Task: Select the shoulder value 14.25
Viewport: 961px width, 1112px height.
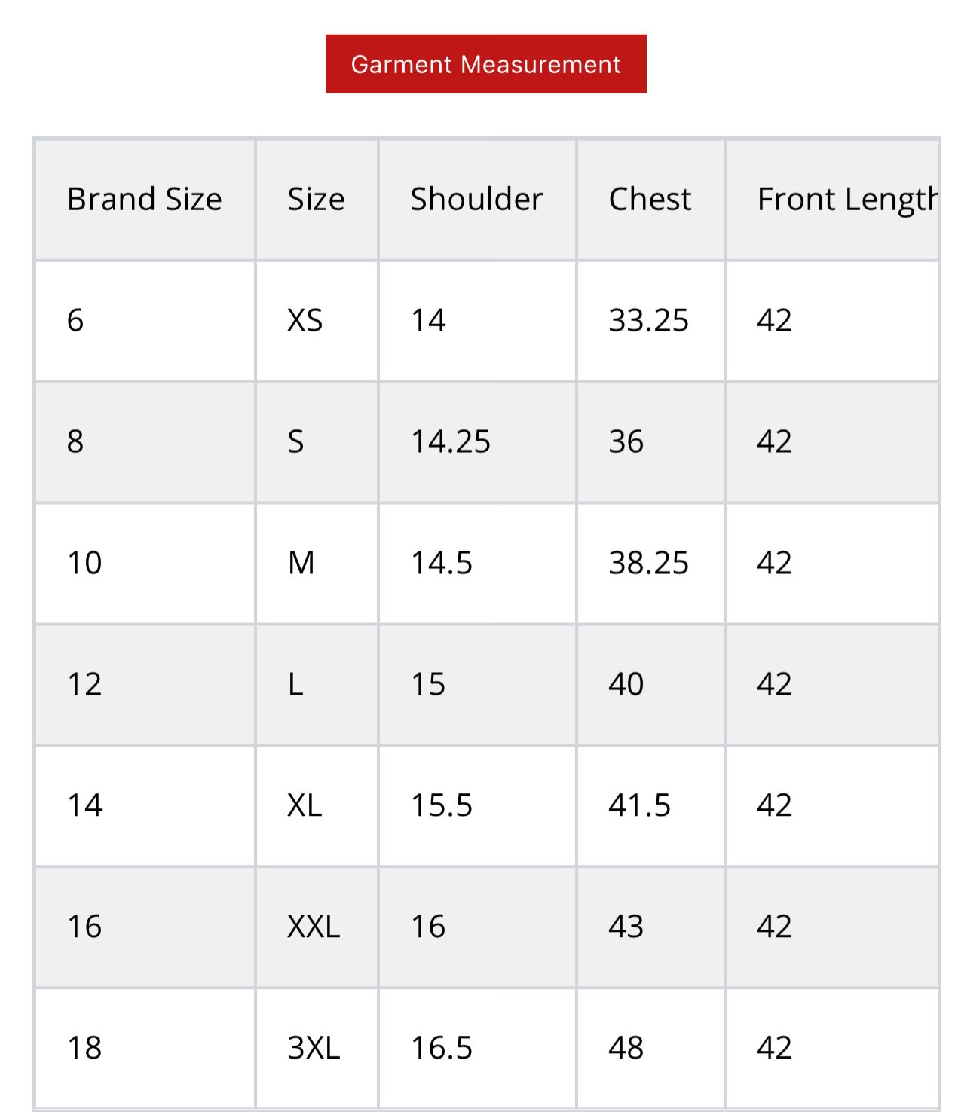Action: click(x=450, y=442)
